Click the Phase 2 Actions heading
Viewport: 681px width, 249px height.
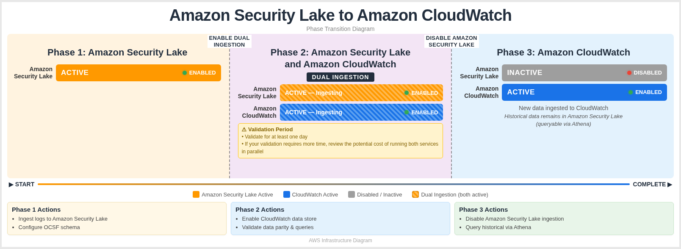[x=260, y=210]
